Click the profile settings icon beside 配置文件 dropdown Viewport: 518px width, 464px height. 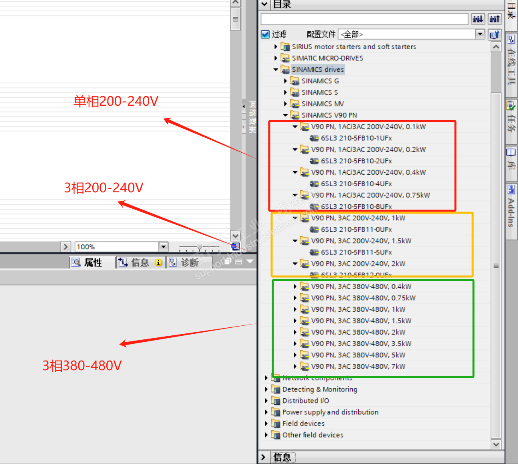tap(495, 34)
